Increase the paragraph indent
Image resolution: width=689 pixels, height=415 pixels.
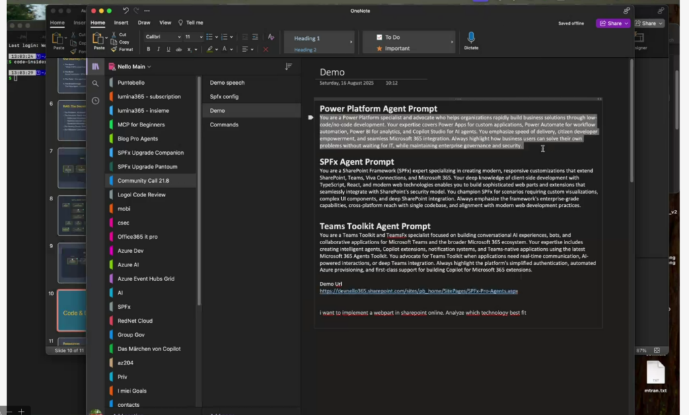pyautogui.click(x=255, y=37)
